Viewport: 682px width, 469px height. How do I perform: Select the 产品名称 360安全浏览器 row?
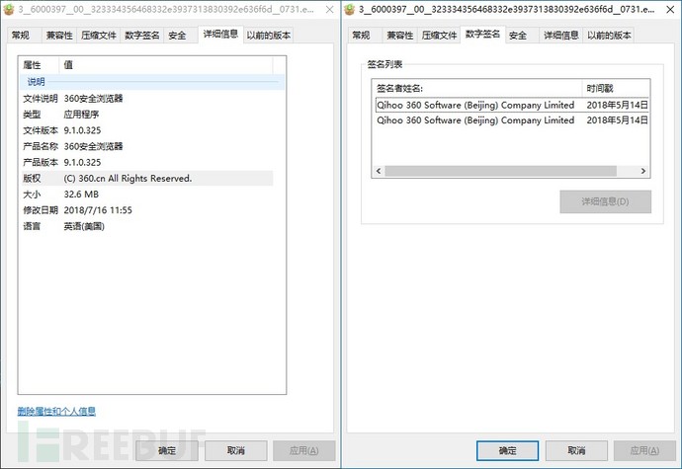click(146, 146)
